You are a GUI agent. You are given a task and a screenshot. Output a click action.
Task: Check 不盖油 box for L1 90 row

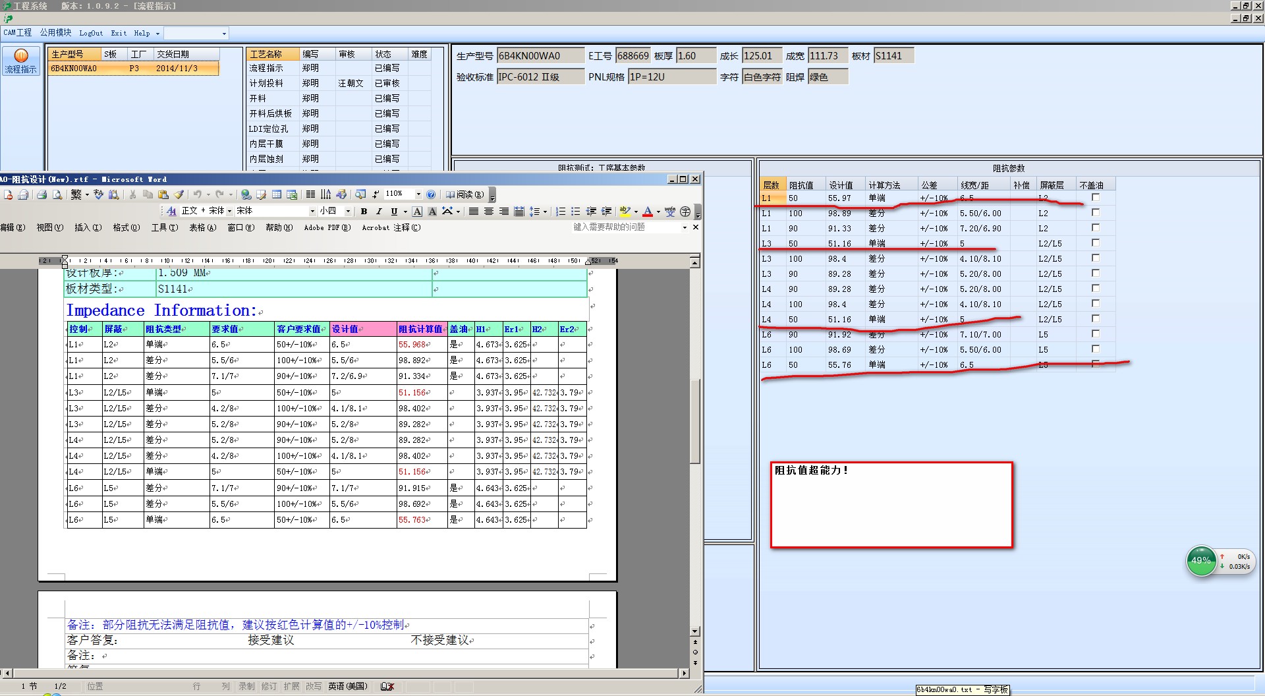pyautogui.click(x=1095, y=227)
